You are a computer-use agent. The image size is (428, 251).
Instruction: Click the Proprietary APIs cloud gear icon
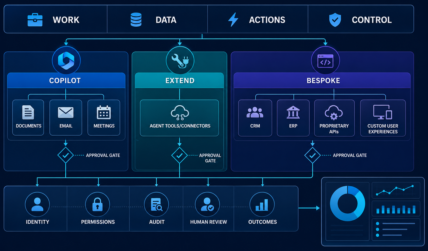coord(334,113)
